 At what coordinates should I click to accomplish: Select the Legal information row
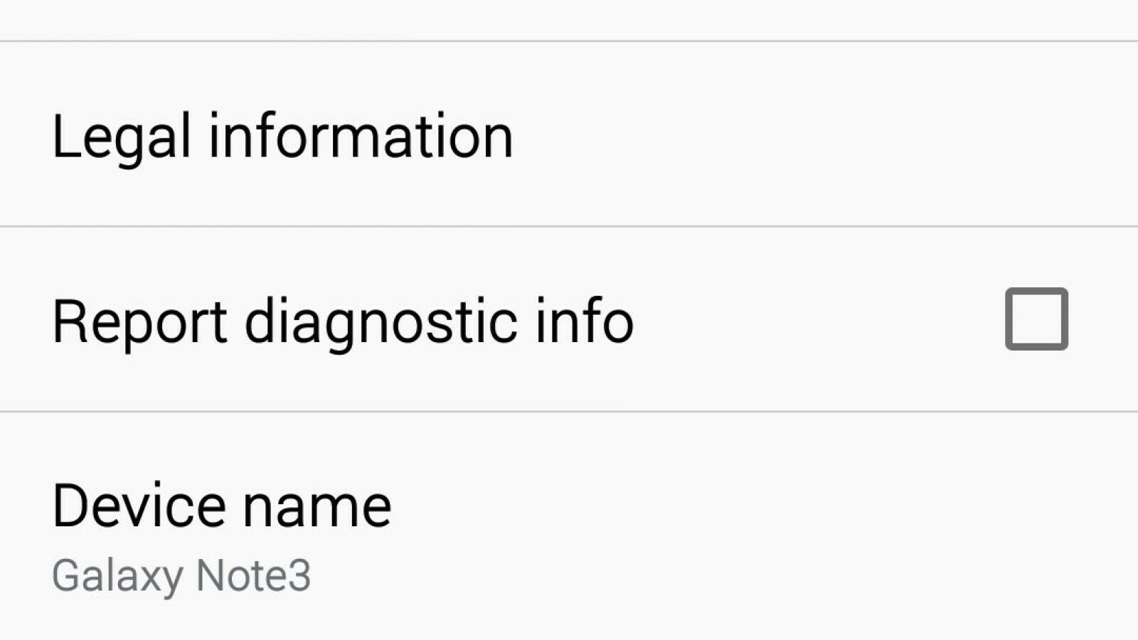pos(569,135)
